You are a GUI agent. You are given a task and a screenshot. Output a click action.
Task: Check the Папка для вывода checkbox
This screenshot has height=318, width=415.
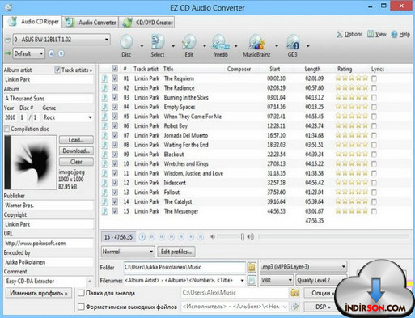point(81,293)
